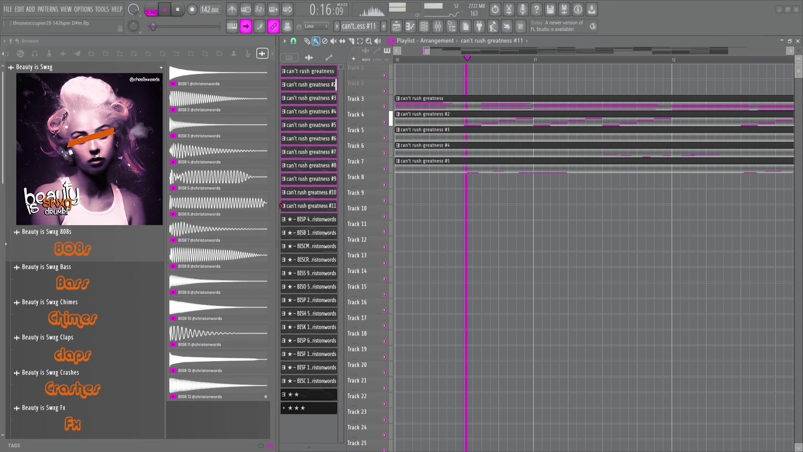The height and width of the screenshot is (452, 803).
Task: Select the Delete tool in playlist toolbar
Action: pos(325,41)
